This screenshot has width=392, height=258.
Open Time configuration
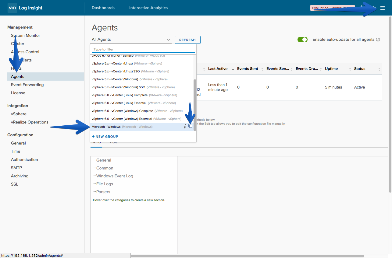(16, 152)
